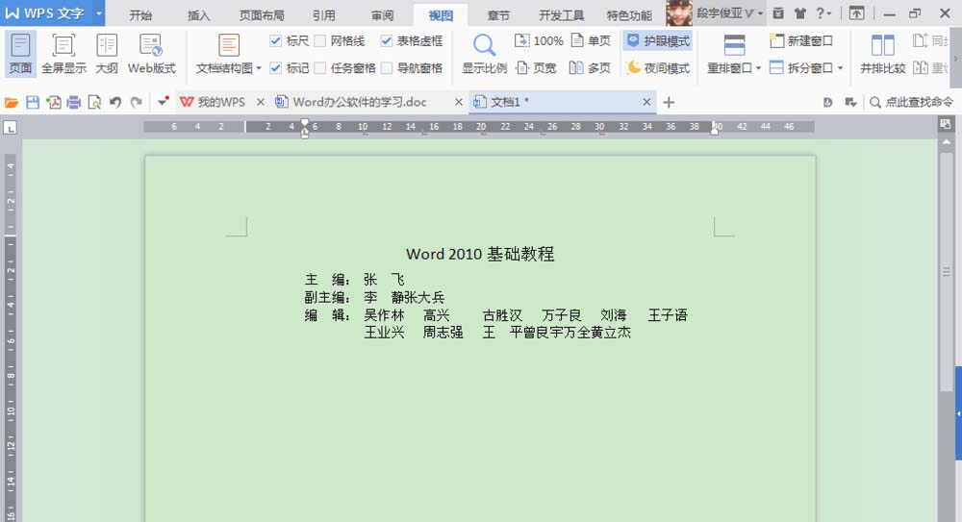The image size is (962, 522).
Task: Click the scroll up arrow
Action: (946, 141)
